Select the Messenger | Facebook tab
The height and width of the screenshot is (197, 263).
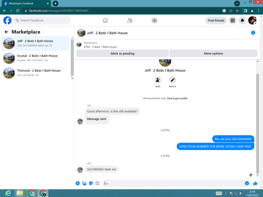(26, 4)
